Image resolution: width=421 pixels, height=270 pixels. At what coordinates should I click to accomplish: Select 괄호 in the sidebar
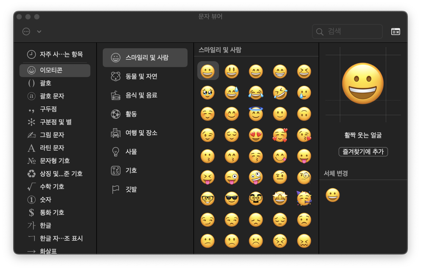coord(55,83)
